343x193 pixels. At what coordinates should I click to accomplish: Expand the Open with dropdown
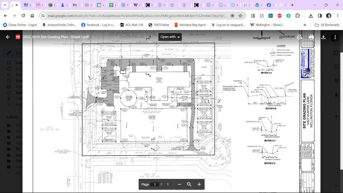point(170,37)
